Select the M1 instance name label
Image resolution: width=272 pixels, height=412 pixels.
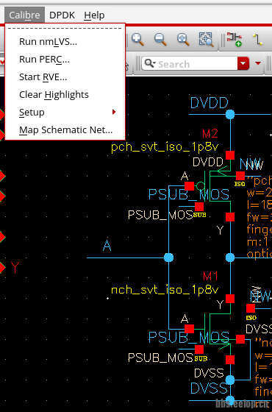click(210, 276)
